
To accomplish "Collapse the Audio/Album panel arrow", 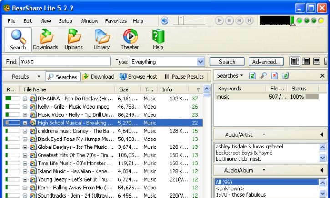I will (x=322, y=170).
